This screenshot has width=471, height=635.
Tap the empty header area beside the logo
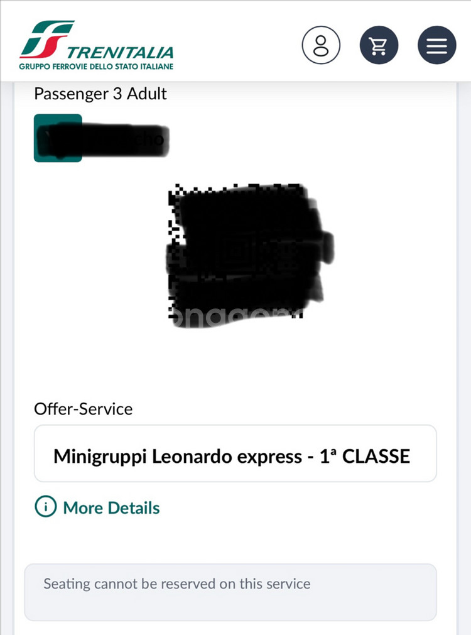[239, 45]
